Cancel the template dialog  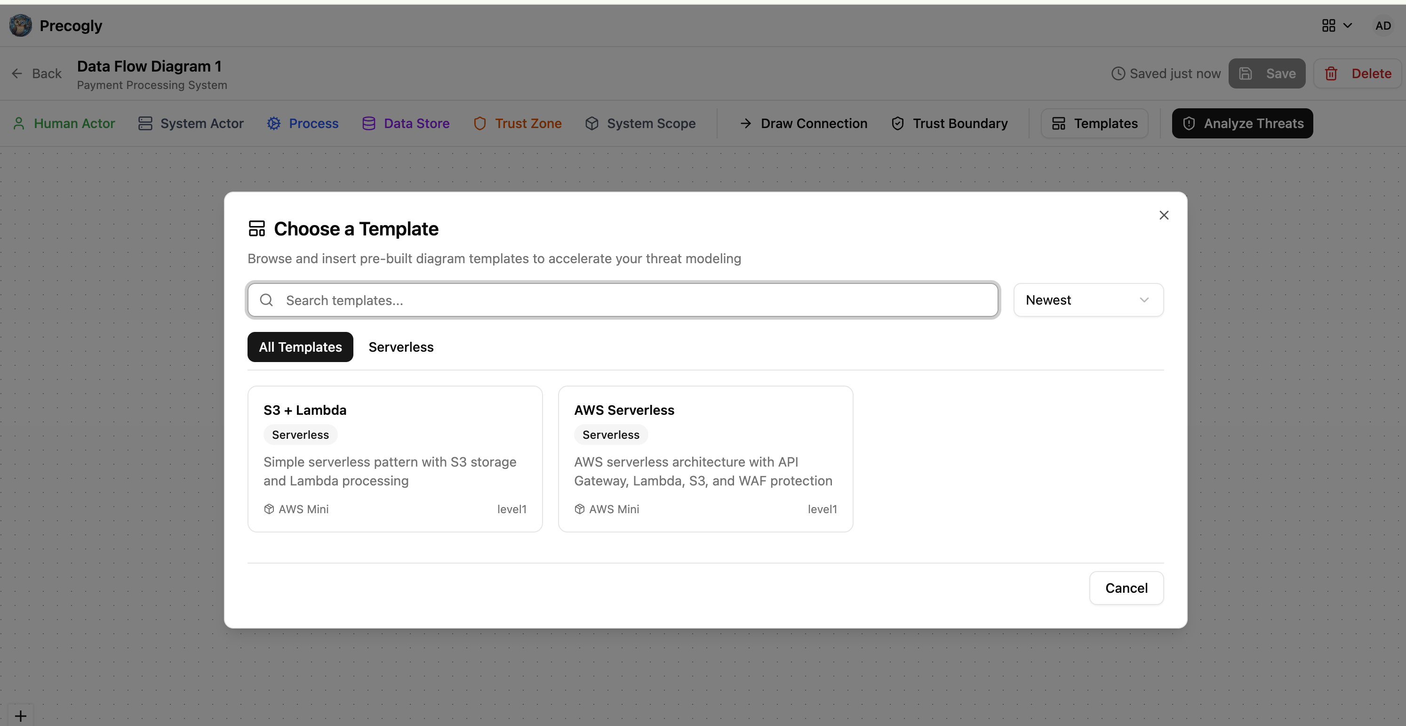point(1126,588)
